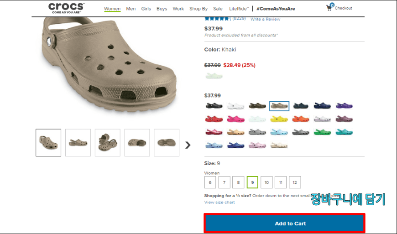Screen dimensions: 397x234
Task: Open the View size chart link
Action: (x=219, y=202)
